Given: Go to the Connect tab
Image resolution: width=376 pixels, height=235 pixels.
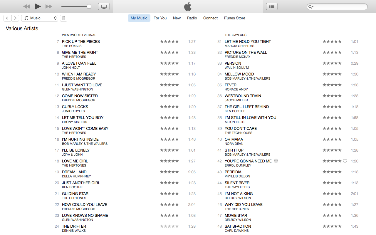Looking at the screenshot, I should pos(210,18).
